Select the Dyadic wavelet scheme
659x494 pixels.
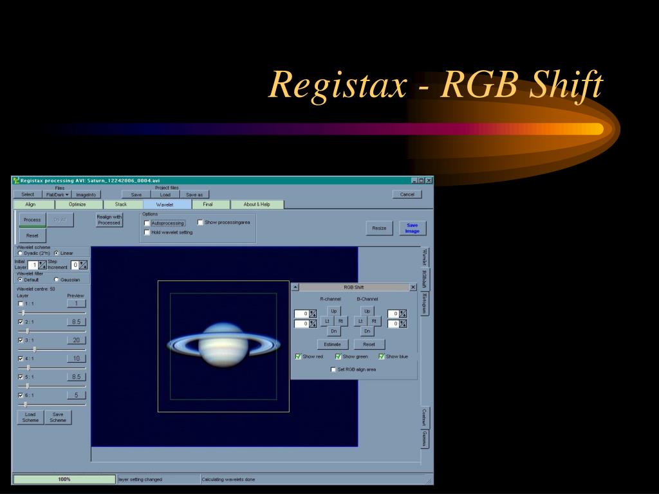click(20, 253)
